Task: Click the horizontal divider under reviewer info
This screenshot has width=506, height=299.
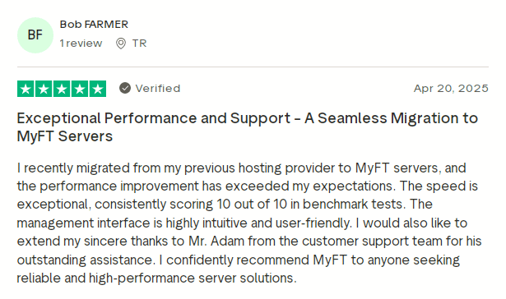Action: tap(253, 67)
